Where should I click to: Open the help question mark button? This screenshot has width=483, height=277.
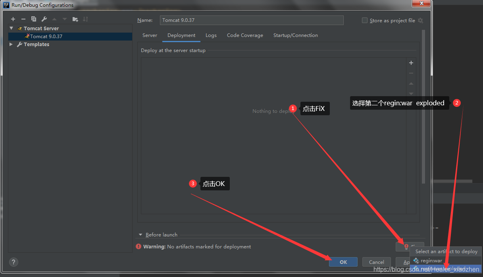[13, 262]
